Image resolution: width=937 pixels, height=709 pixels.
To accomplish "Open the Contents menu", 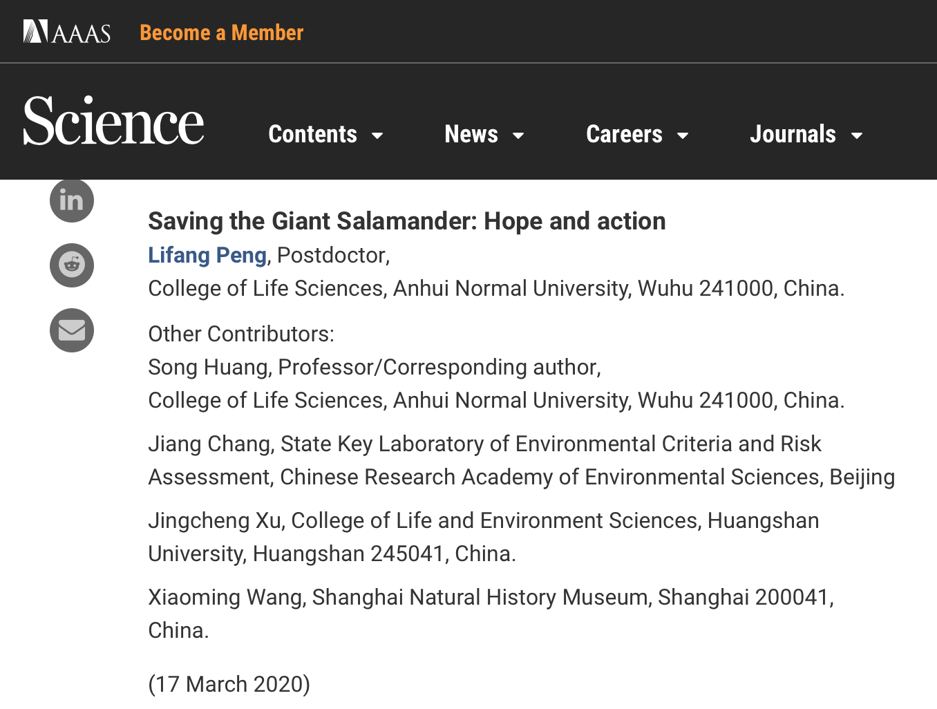I will (x=313, y=134).
